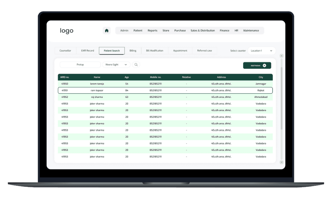
Task: Open the Location-1 counter dropdown
Action: point(262,51)
